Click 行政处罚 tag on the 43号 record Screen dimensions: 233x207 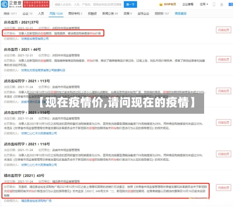click(224, 187)
